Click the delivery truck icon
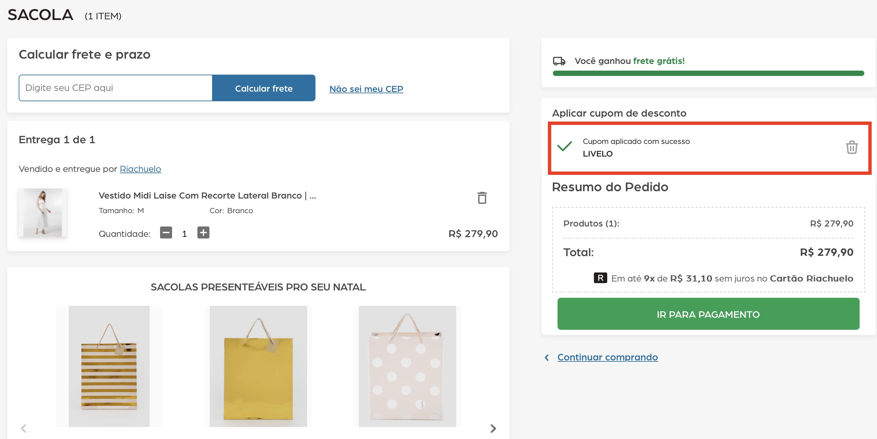The height and width of the screenshot is (439, 877). pyautogui.click(x=559, y=61)
